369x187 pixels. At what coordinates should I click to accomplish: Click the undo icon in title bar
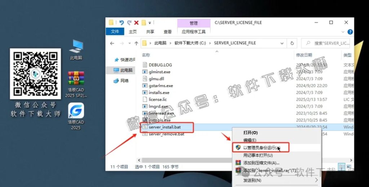click(x=122, y=23)
